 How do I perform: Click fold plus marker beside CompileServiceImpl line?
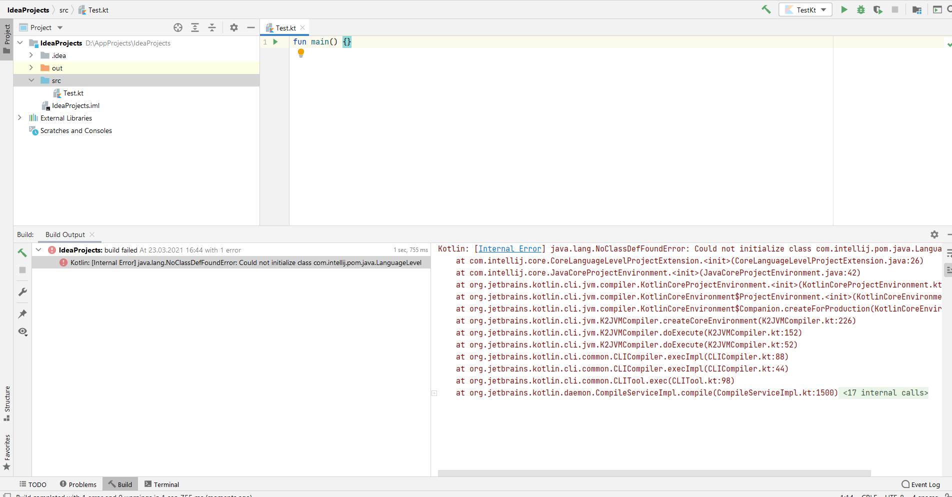coord(434,393)
